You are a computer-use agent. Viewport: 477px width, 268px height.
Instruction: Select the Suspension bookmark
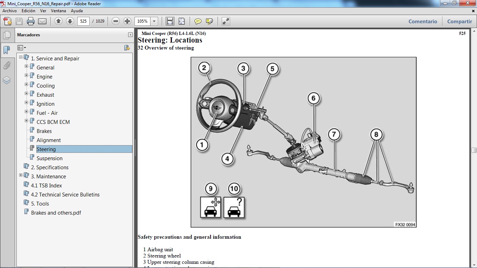coord(50,158)
